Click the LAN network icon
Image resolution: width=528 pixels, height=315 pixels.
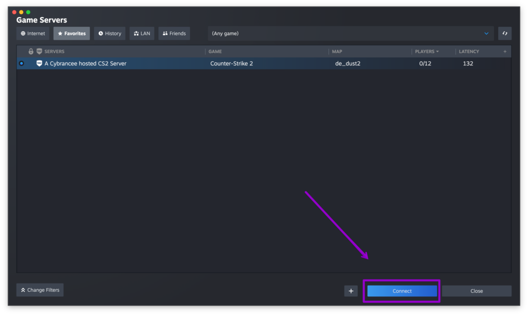(x=136, y=33)
